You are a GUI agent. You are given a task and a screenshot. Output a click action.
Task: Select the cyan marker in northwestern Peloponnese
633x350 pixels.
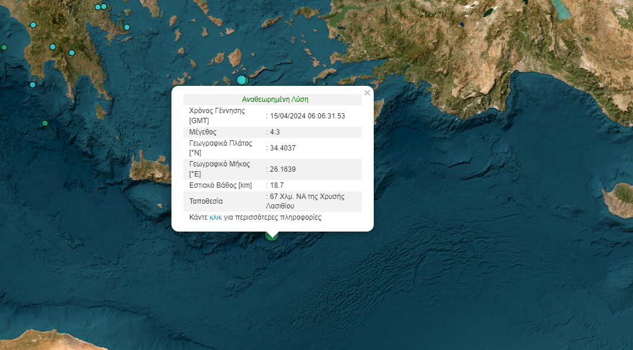pos(33,25)
